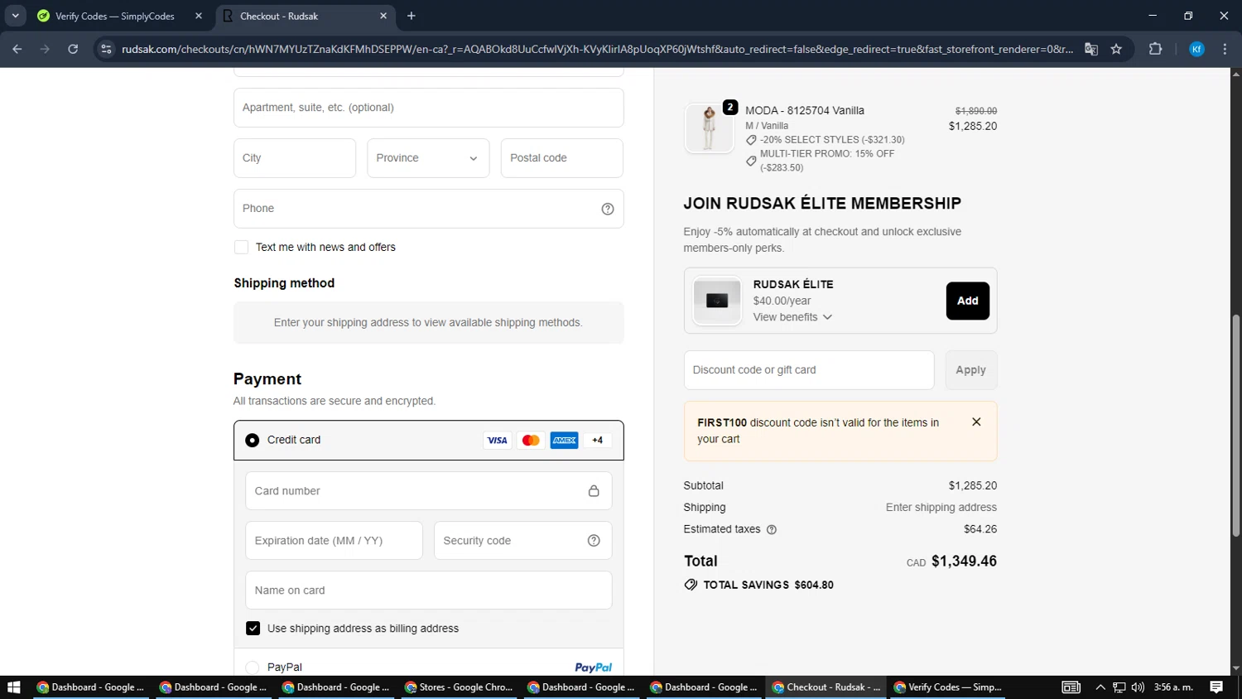Click the translate page icon
This screenshot has height=699, width=1242.
1091,49
